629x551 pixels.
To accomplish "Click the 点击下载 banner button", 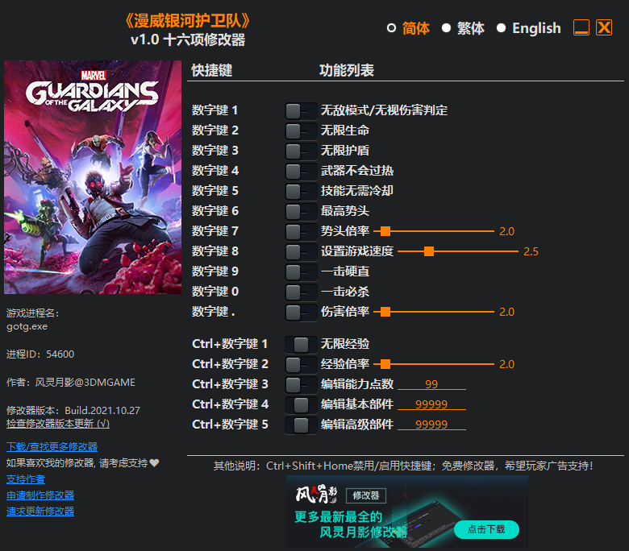I will (x=486, y=529).
